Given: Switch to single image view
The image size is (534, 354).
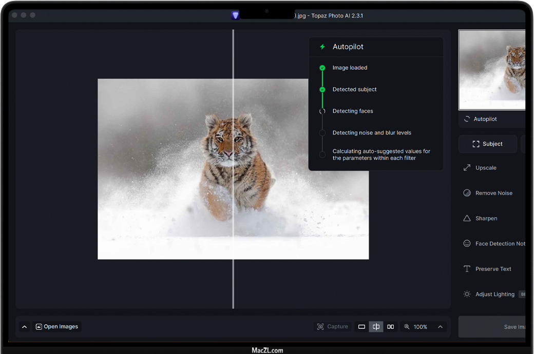Looking at the screenshot, I should 361,327.
